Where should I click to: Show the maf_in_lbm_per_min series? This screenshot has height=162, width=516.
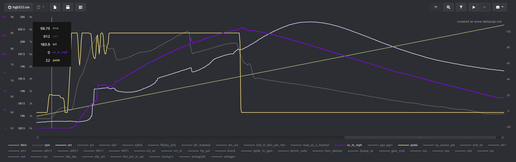(x=265, y=145)
